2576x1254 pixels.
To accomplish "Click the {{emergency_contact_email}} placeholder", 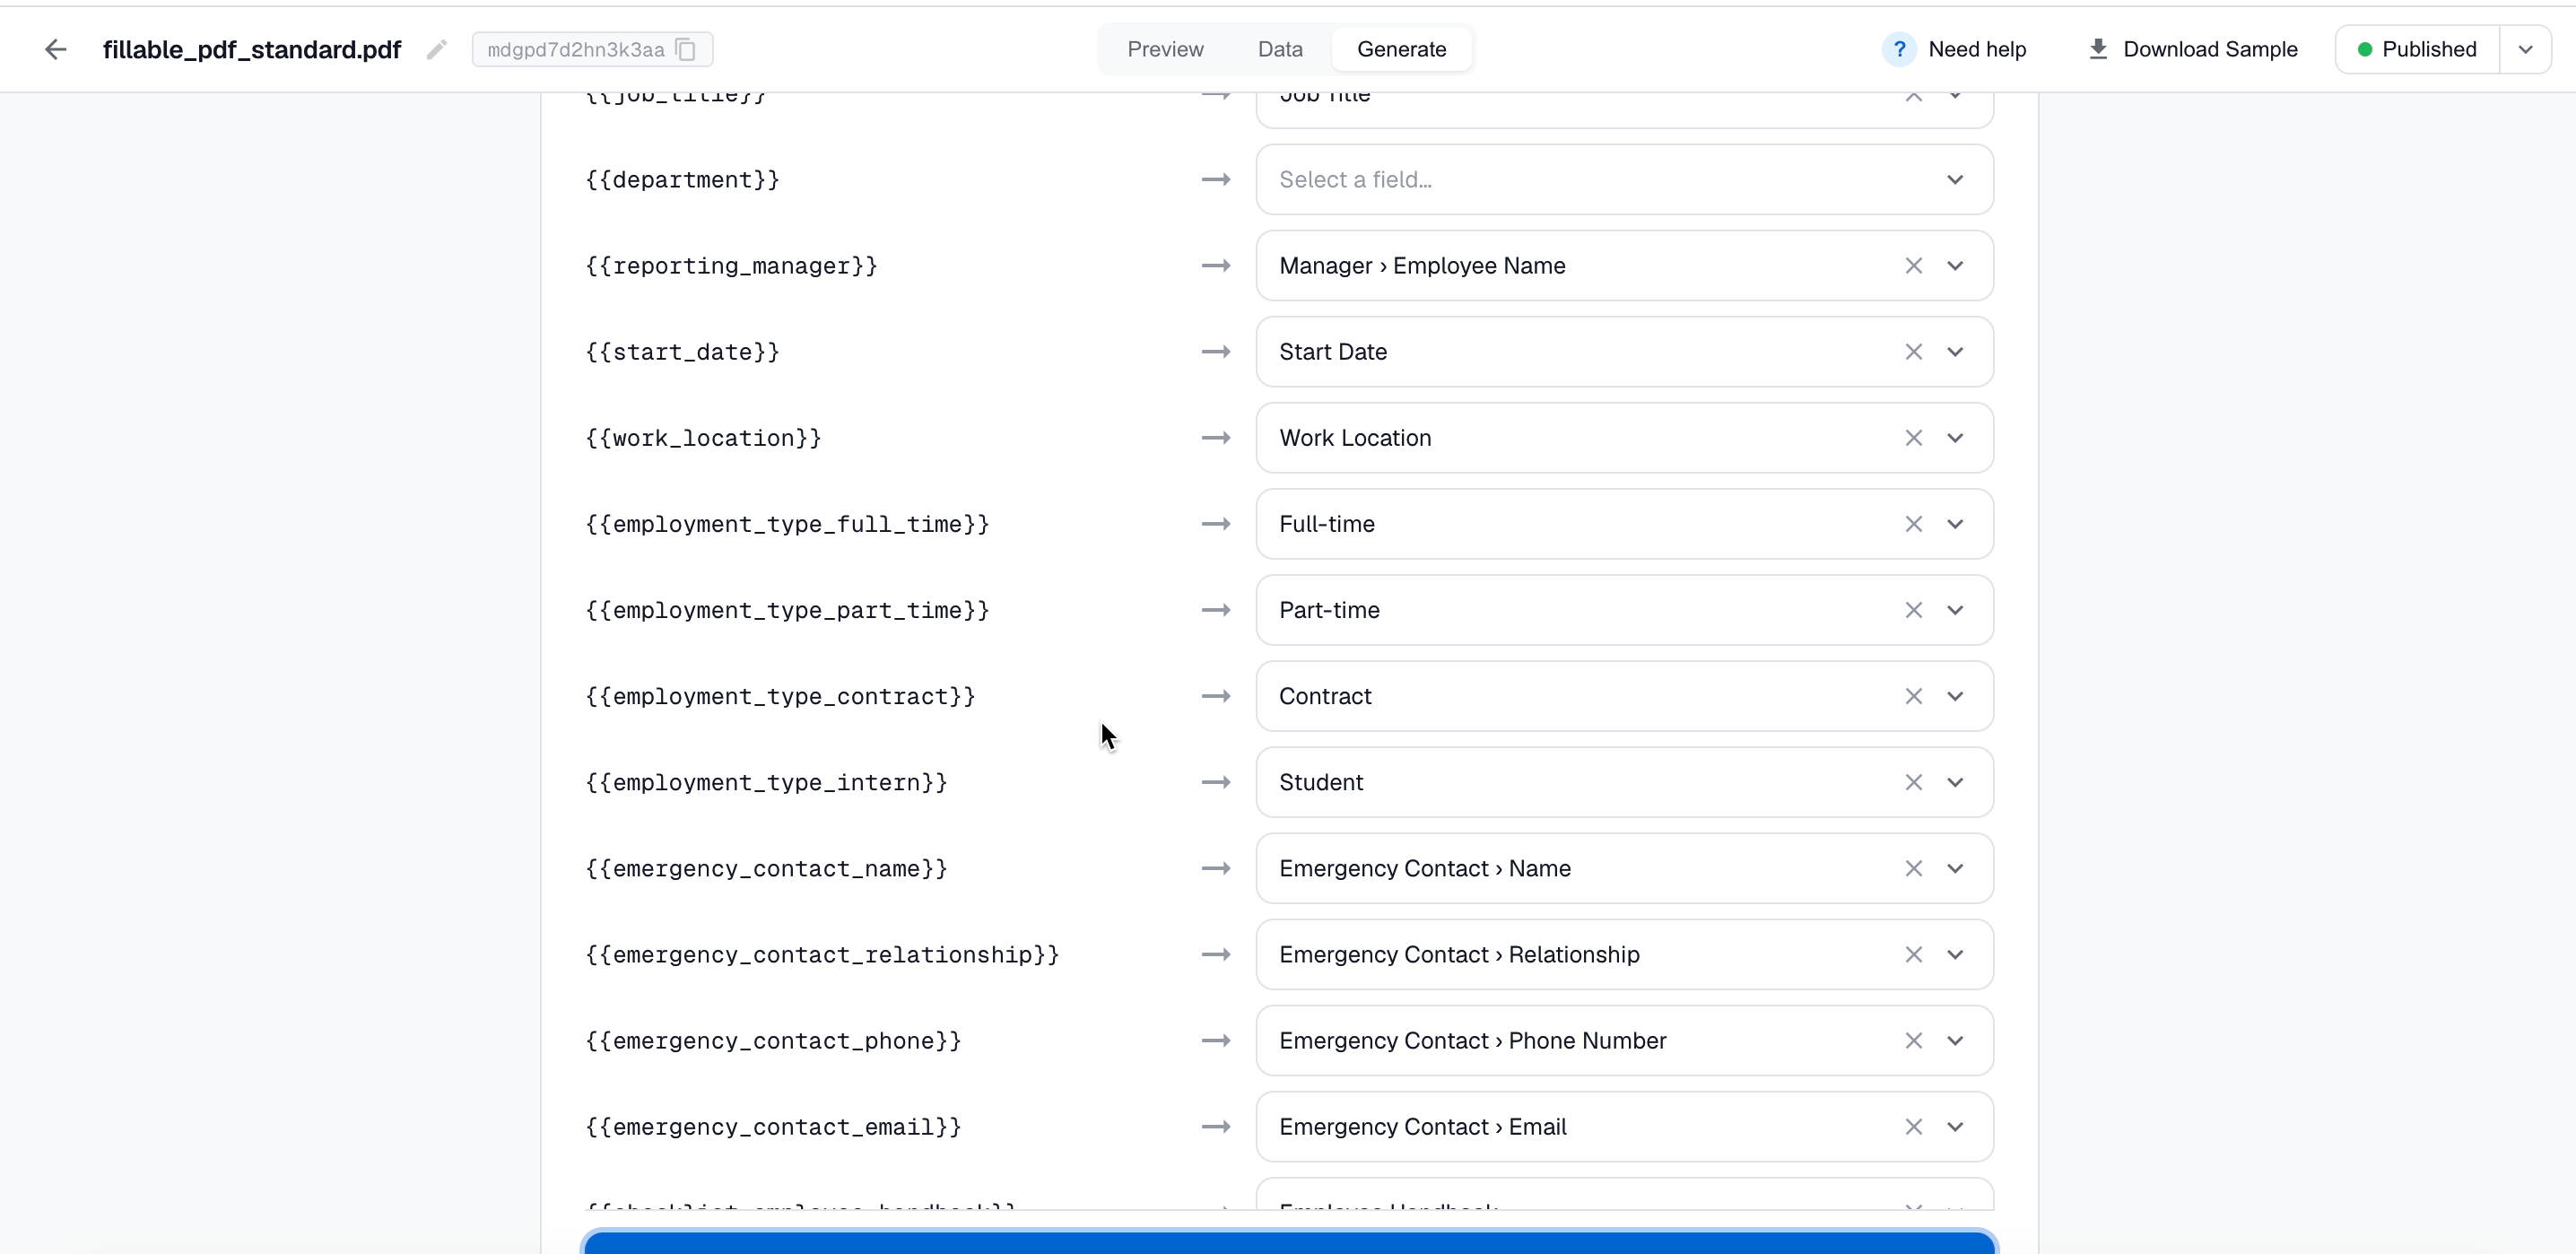I will pyautogui.click(x=773, y=1125).
